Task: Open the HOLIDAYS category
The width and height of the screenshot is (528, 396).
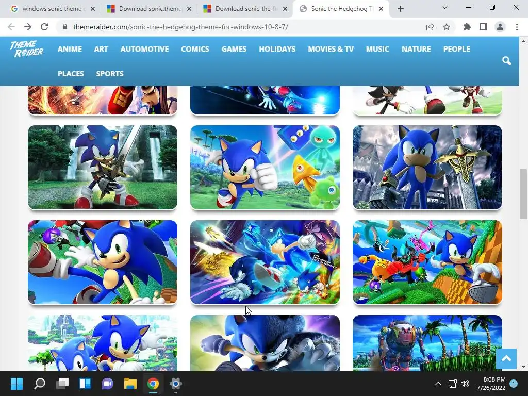Action: click(x=277, y=49)
